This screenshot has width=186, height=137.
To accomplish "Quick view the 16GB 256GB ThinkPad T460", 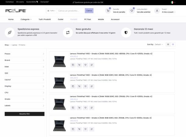I will coord(73,108).
